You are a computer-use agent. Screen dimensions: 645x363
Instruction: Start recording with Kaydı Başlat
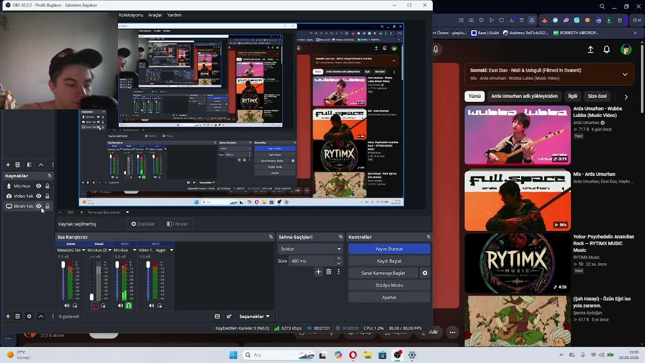[x=389, y=261]
